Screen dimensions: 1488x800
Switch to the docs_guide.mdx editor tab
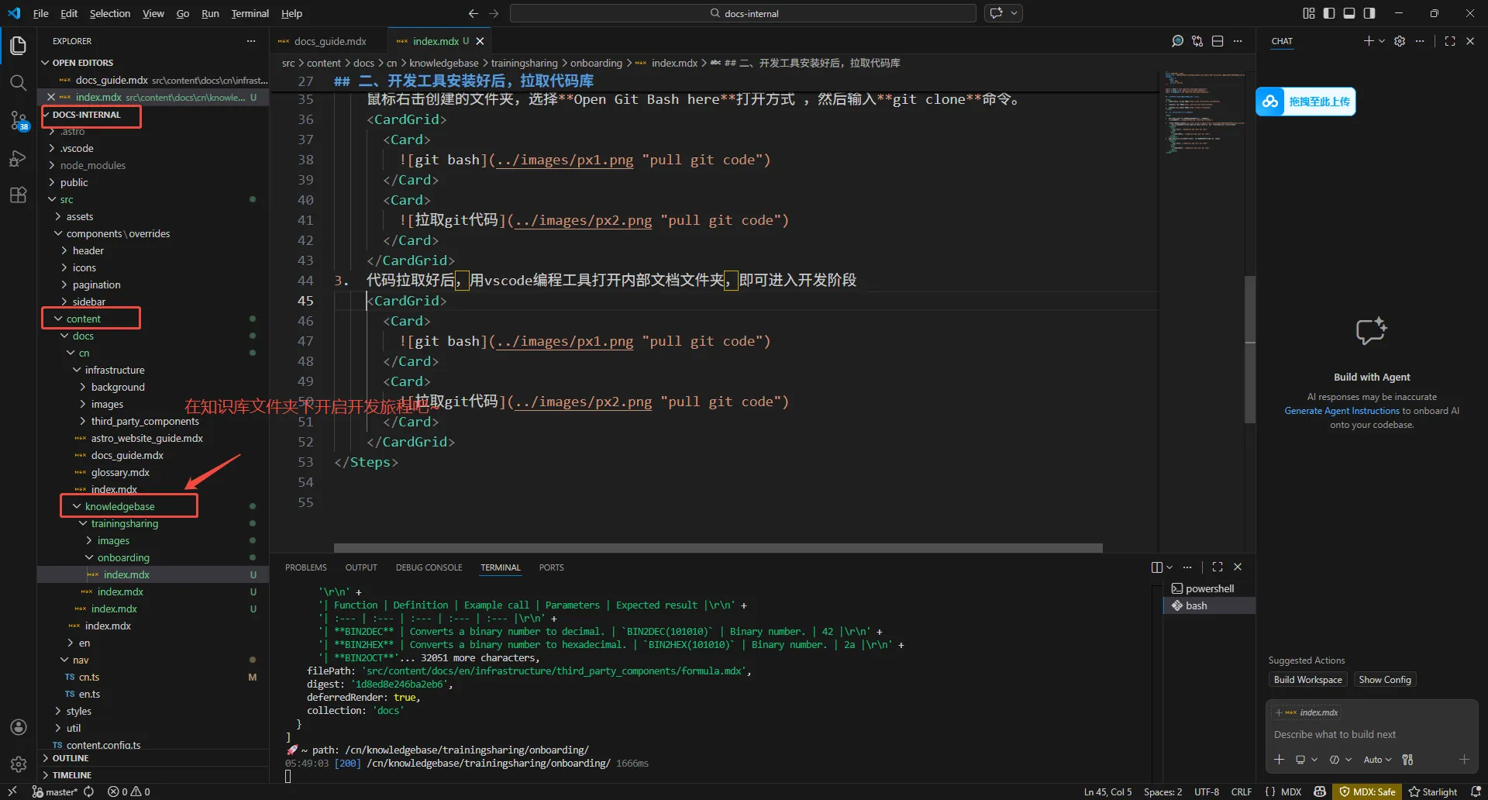(x=329, y=41)
